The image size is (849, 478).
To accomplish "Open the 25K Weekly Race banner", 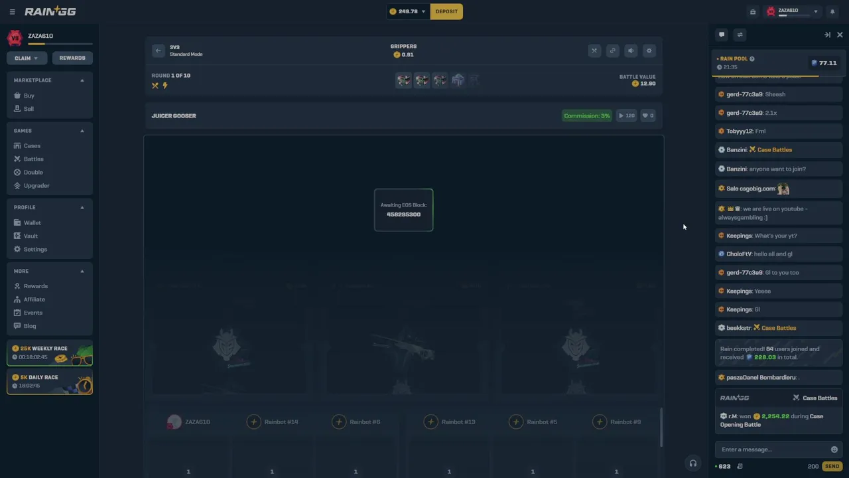I will click(50, 353).
